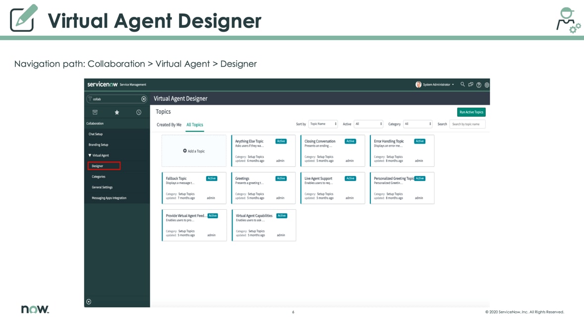584x326 pixels.
Task: Click the Topics heading text
Action: [163, 111]
